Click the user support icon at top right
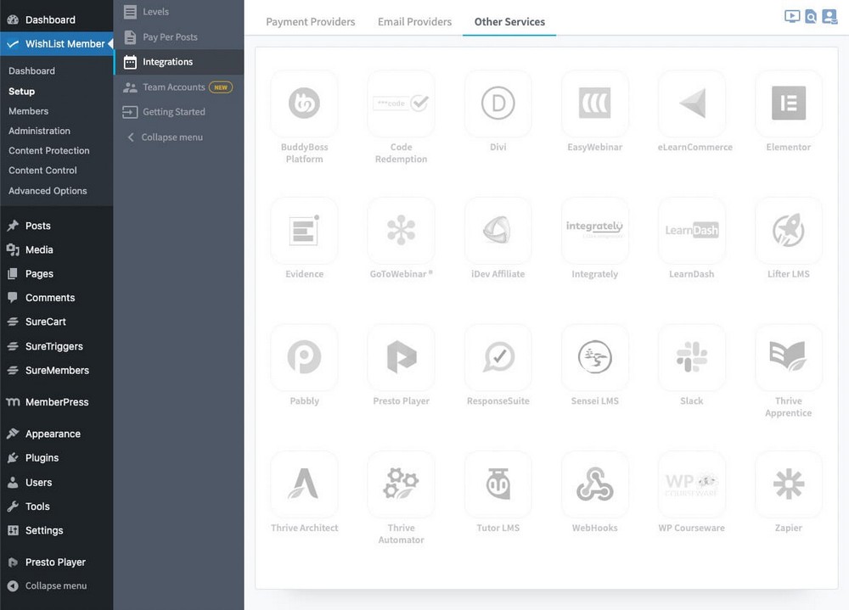This screenshot has width=849, height=610. point(829,17)
